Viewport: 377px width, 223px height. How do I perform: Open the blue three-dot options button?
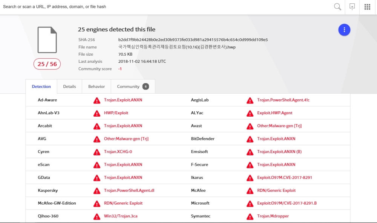(344, 30)
